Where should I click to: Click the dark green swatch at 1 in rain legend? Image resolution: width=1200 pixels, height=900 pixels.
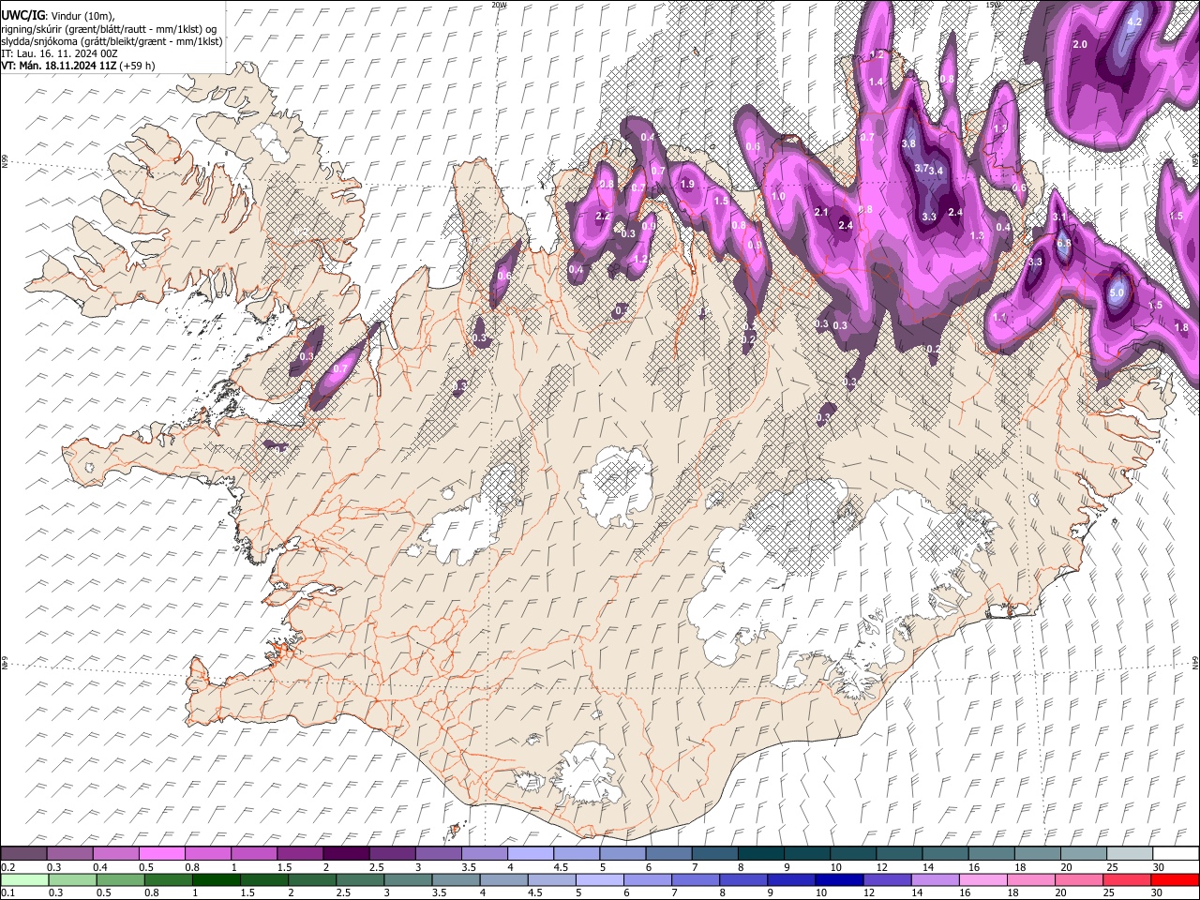217,879
